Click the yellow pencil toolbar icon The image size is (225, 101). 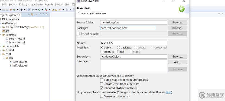[x=60, y=9]
